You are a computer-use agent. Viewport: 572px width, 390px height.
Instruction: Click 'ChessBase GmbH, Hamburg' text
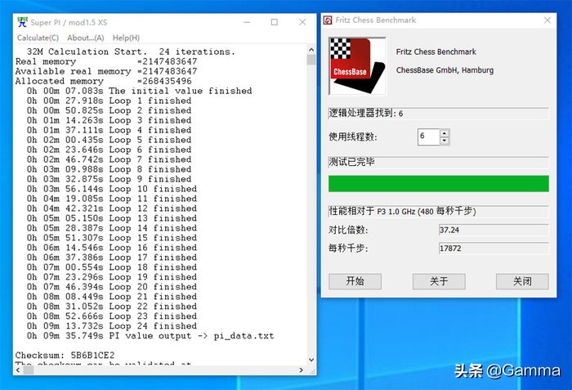coord(445,70)
